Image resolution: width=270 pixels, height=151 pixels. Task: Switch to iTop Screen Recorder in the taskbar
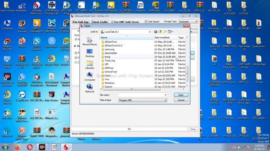pyautogui.click(x=42, y=147)
